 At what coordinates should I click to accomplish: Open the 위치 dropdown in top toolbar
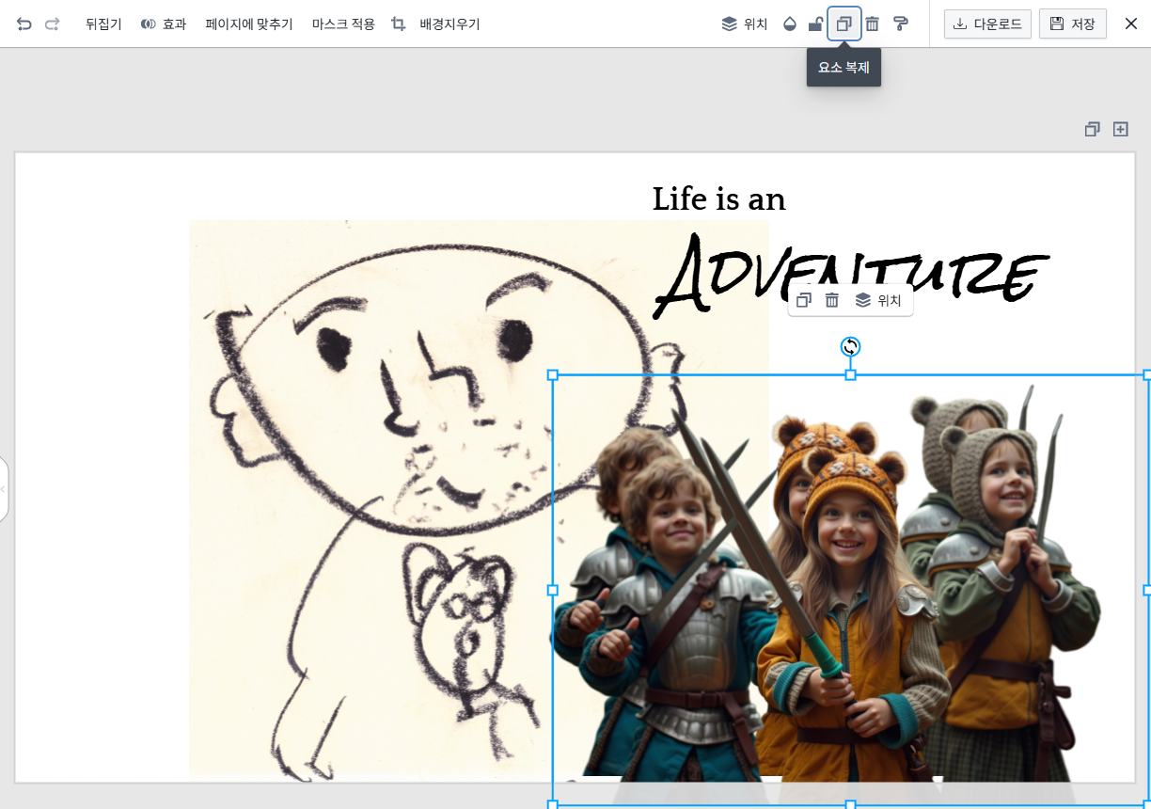pyautogui.click(x=745, y=24)
